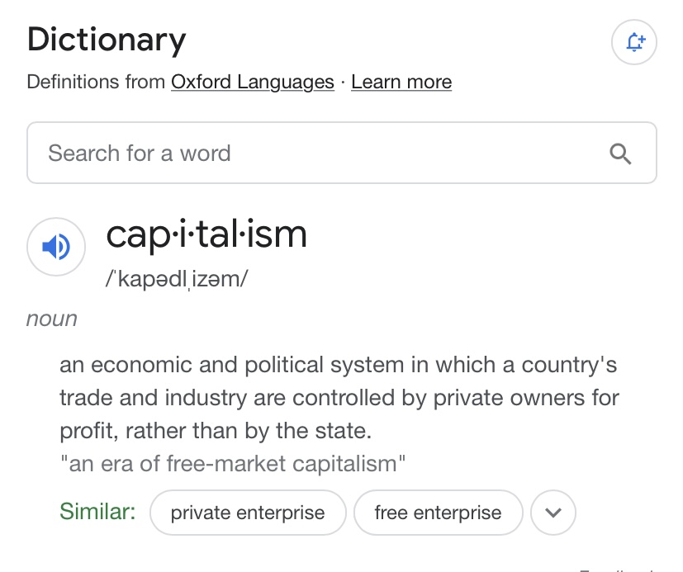Click the green Similar: label

click(97, 512)
